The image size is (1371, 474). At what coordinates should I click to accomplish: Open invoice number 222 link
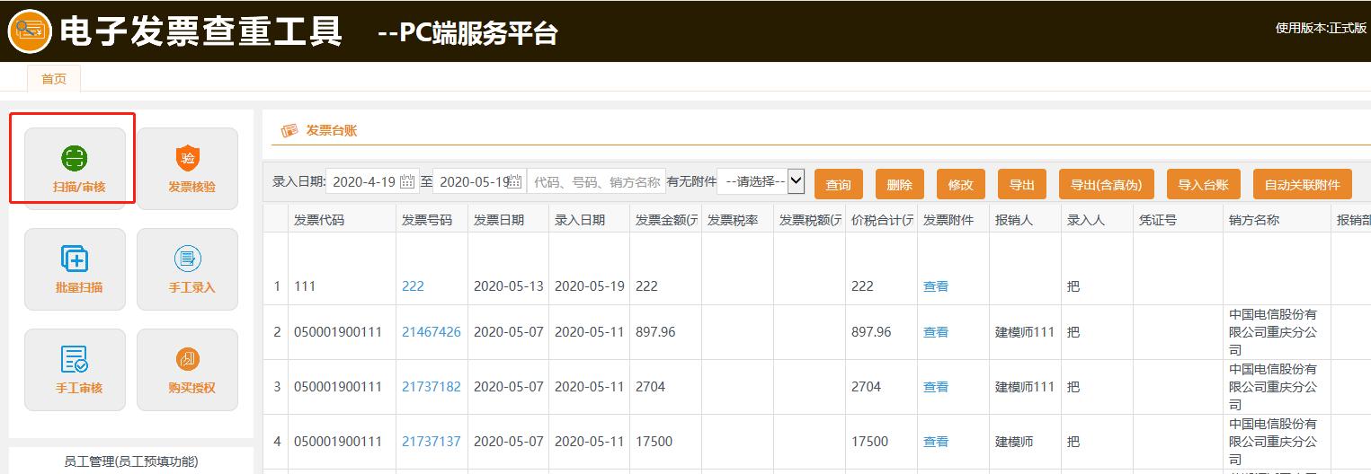coord(413,286)
